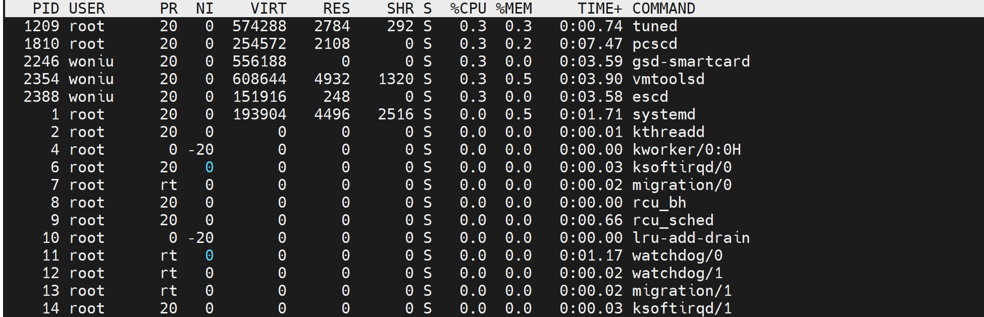This screenshot has height=317, width=984.
Task: Click the PID column header
Action: coord(46,9)
